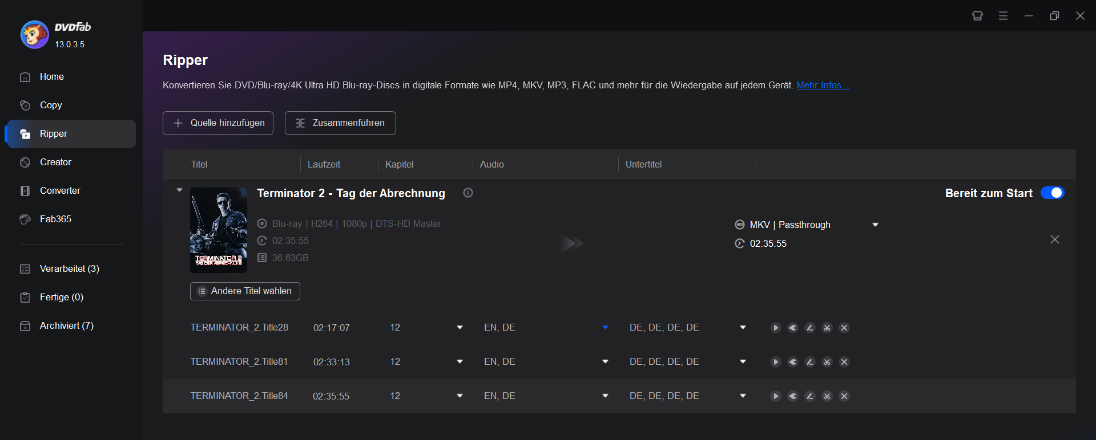Click the edit pencil icon for Title84
The height and width of the screenshot is (440, 1096).
click(810, 396)
